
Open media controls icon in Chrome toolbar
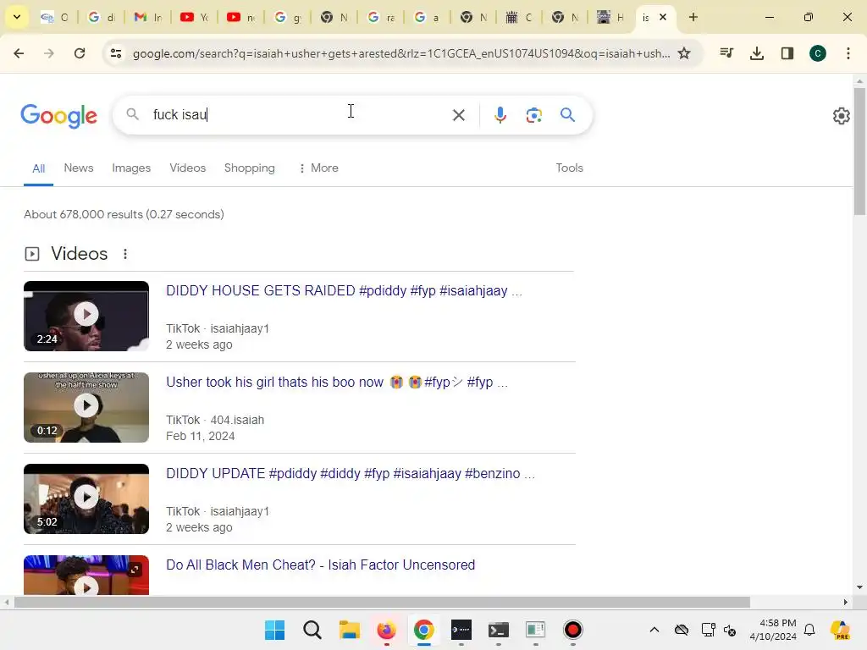[726, 53]
